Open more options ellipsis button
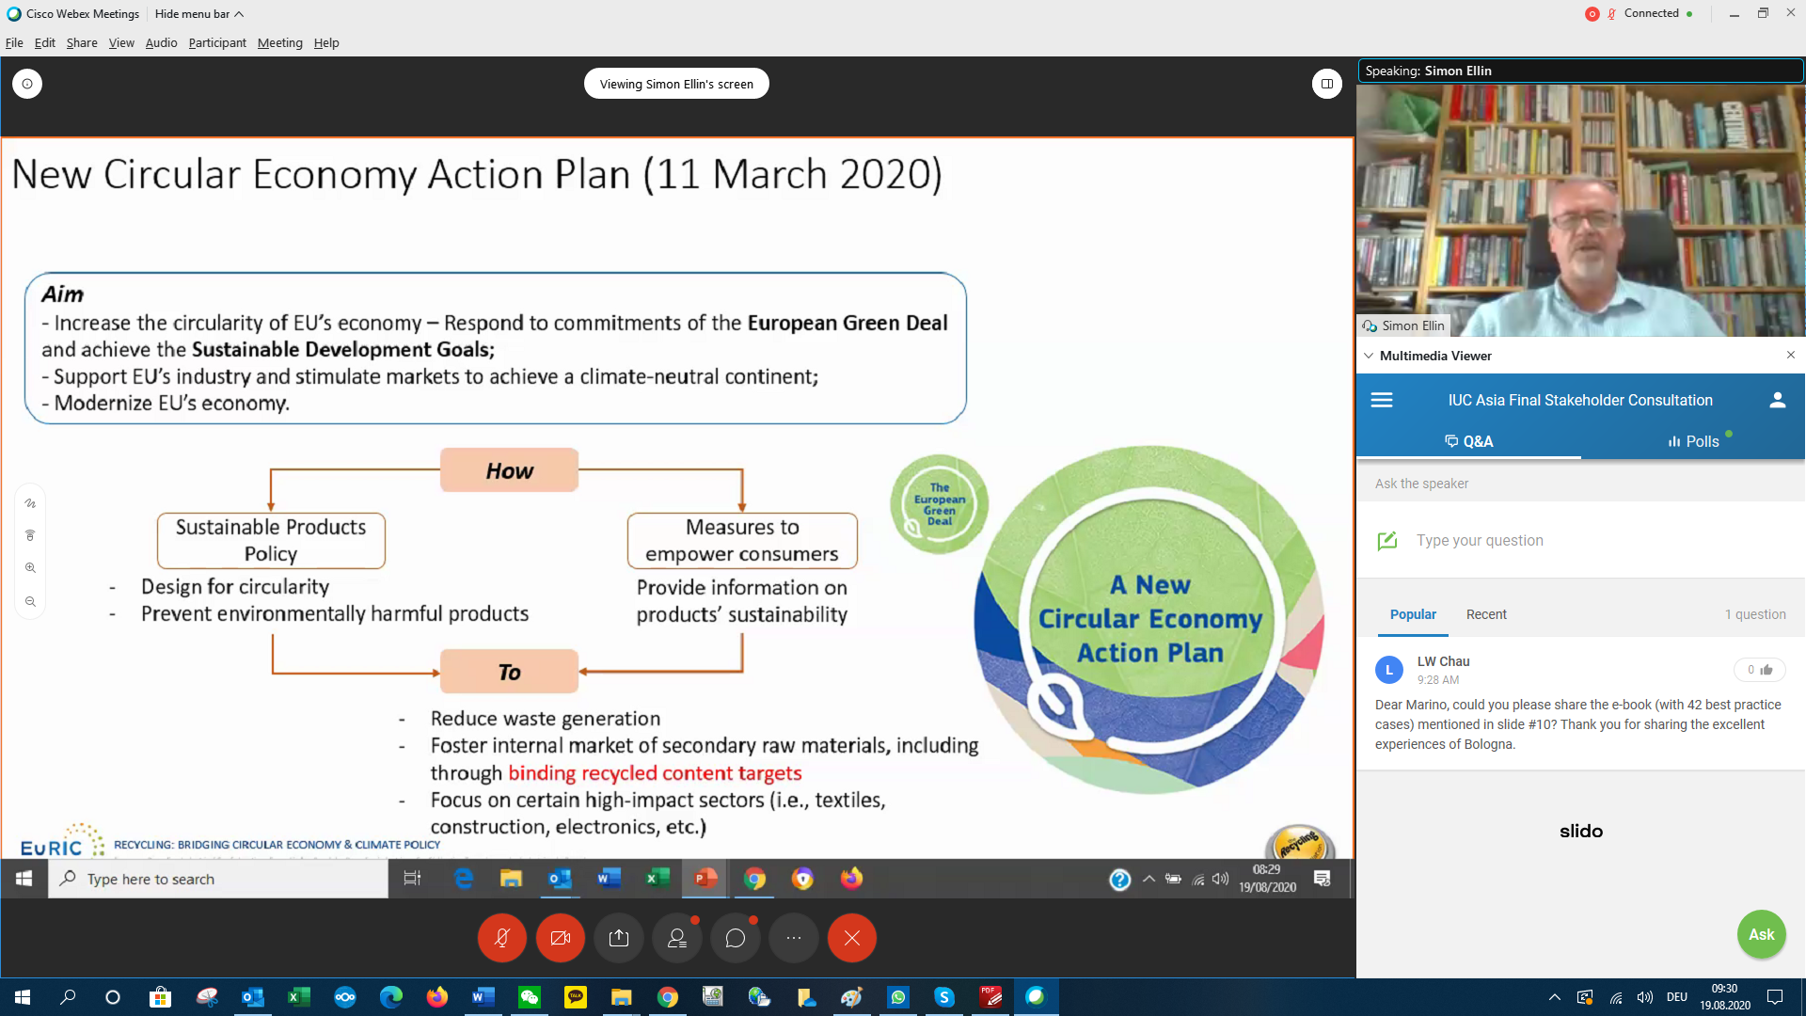Viewport: 1806px width, 1016px height. (x=794, y=938)
